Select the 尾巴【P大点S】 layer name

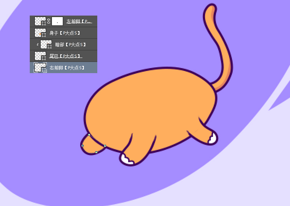[65, 56]
